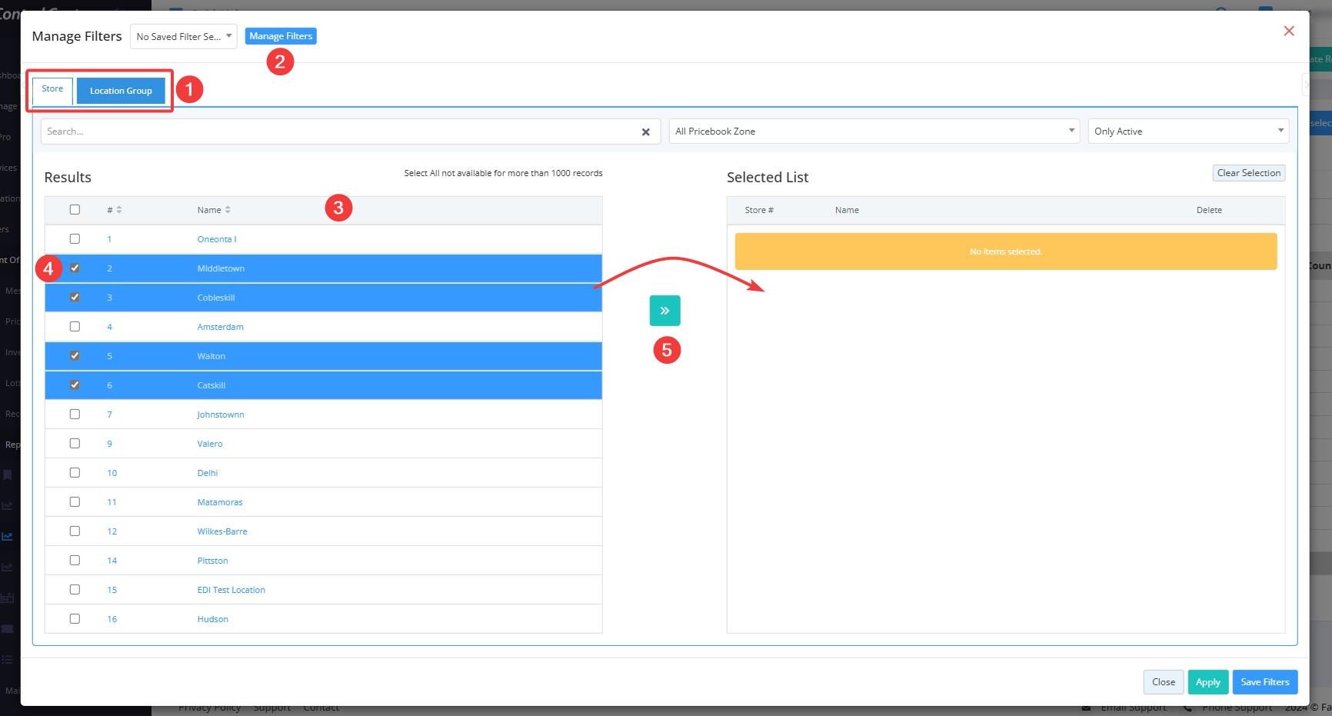Sort results by the # column arrows
The image size is (1332, 716).
point(119,210)
